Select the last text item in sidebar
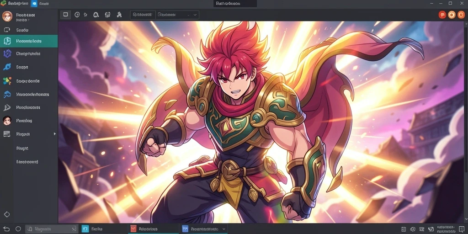The image size is (468, 234). (x=27, y=162)
